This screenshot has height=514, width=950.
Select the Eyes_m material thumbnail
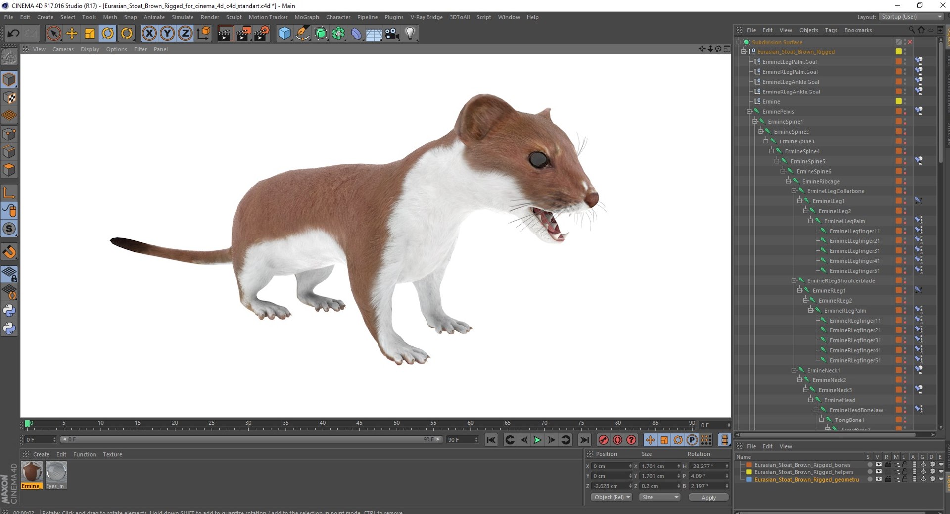(x=55, y=472)
